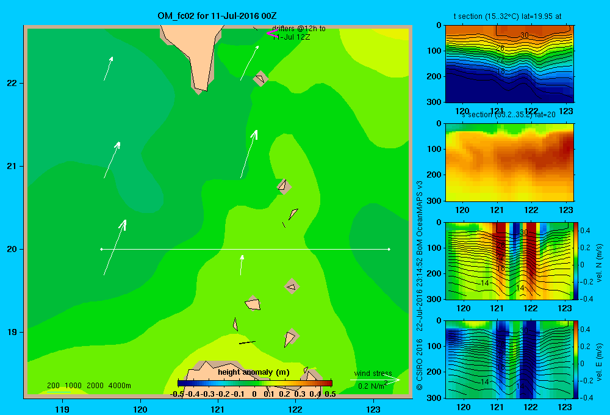The width and height of the screenshot is (610, 415).
Task: Click longitude tick label 123 on main map axis
Action: [373, 409]
